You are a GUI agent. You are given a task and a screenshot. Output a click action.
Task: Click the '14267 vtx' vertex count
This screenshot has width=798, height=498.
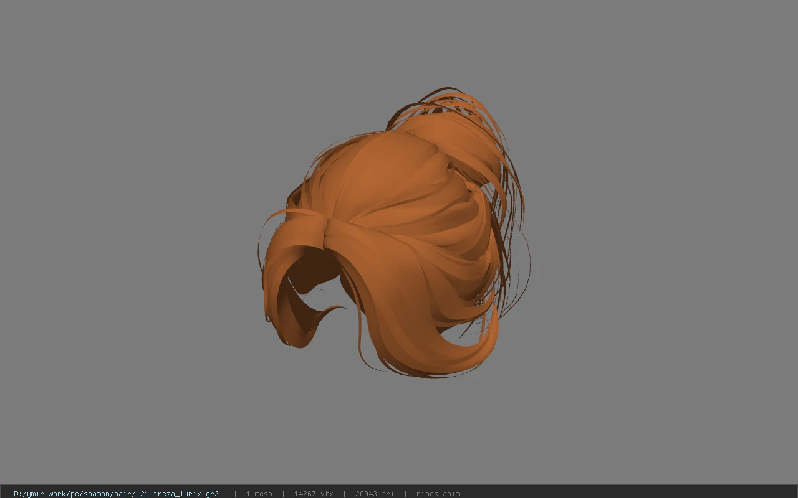click(314, 494)
